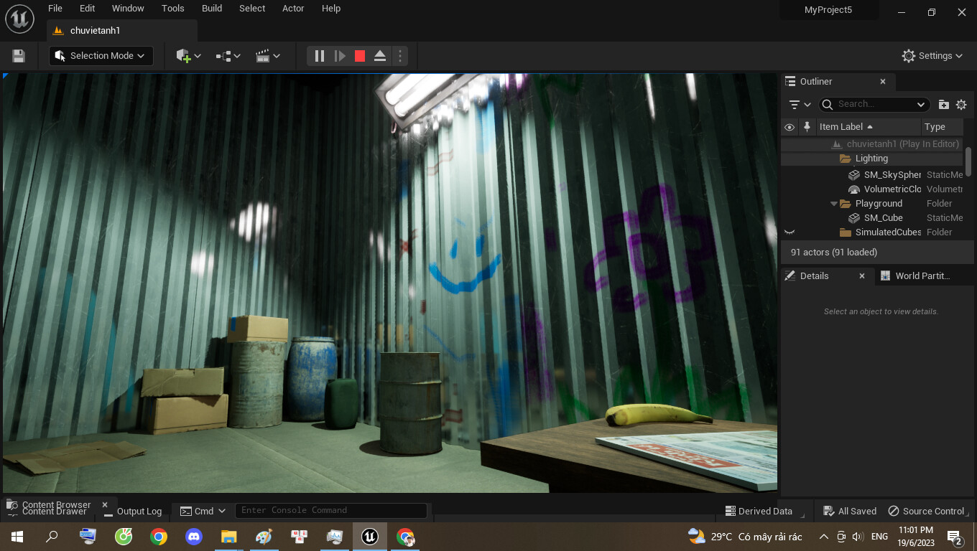
Task: Select the SimulatedCubes folder row
Action: click(x=871, y=232)
